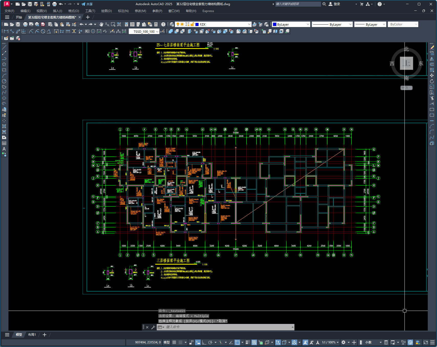Select the Polygon draw tool

click(x=4, y=64)
